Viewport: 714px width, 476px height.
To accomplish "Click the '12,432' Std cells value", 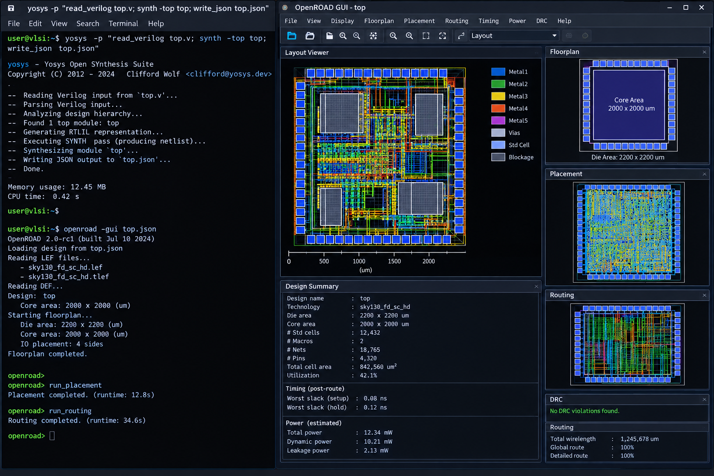I will 370,333.
